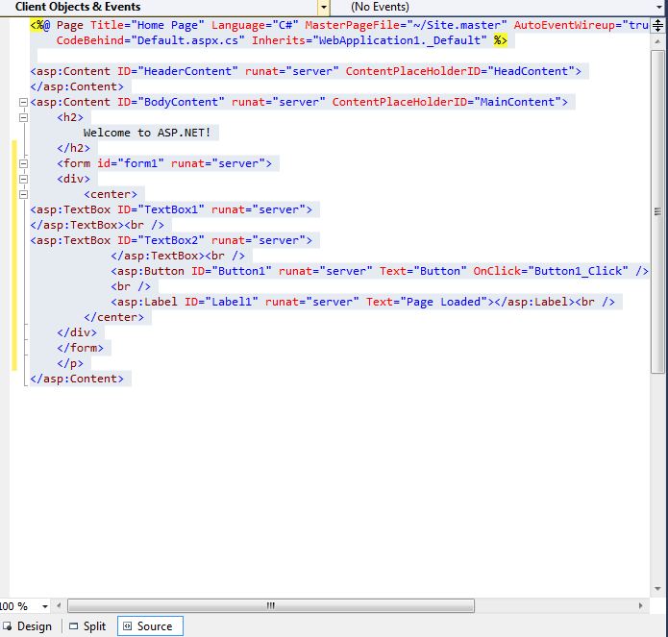Click the TextBox1 ID attribute value

[171, 209]
